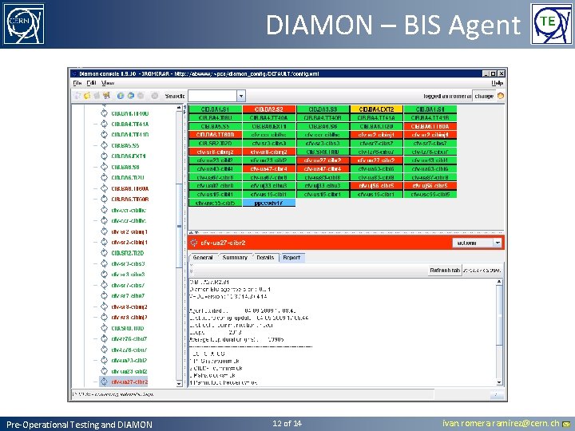The width and height of the screenshot is (575, 431).
Task: Click the blue info icon in toolbar
Action: [x=121, y=96]
